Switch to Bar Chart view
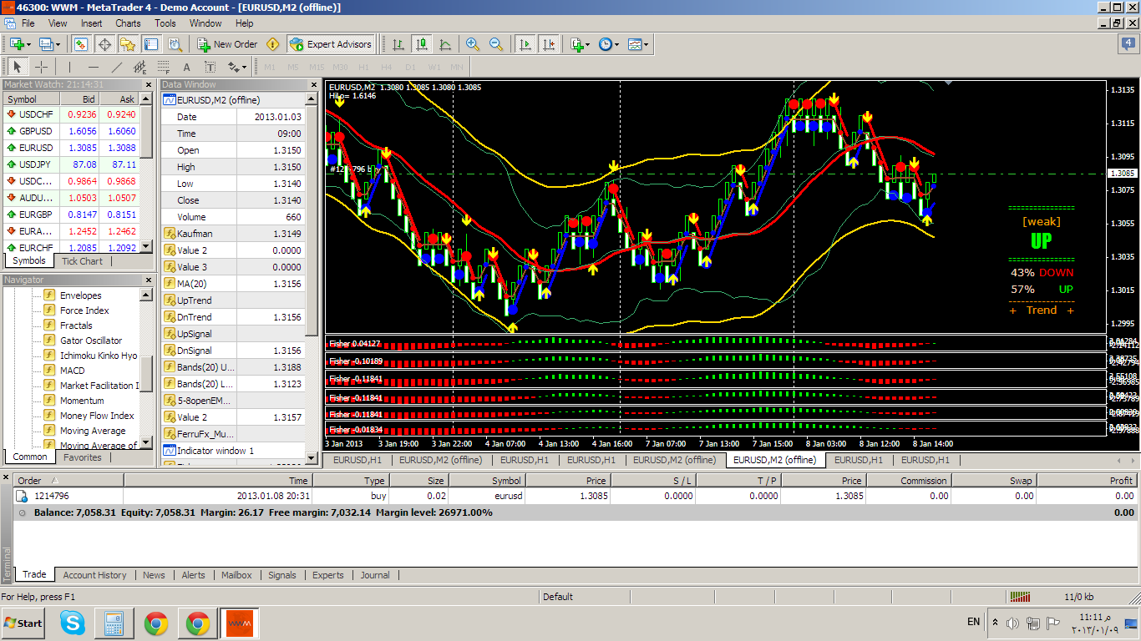This screenshot has width=1141, height=641. tap(398, 44)
